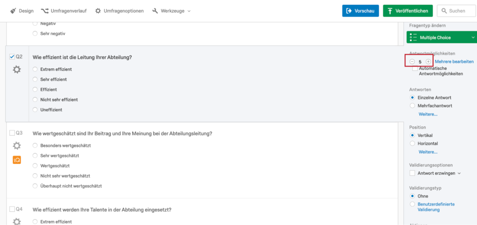Screen dimensions: 477x225
Task: Click the Q2 question gear icon
Action: click(x=17, y=69)
